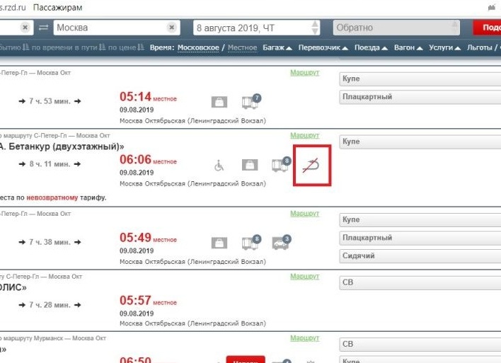Click train name Бетанкур (двухэтажный)

click(67, 146)
